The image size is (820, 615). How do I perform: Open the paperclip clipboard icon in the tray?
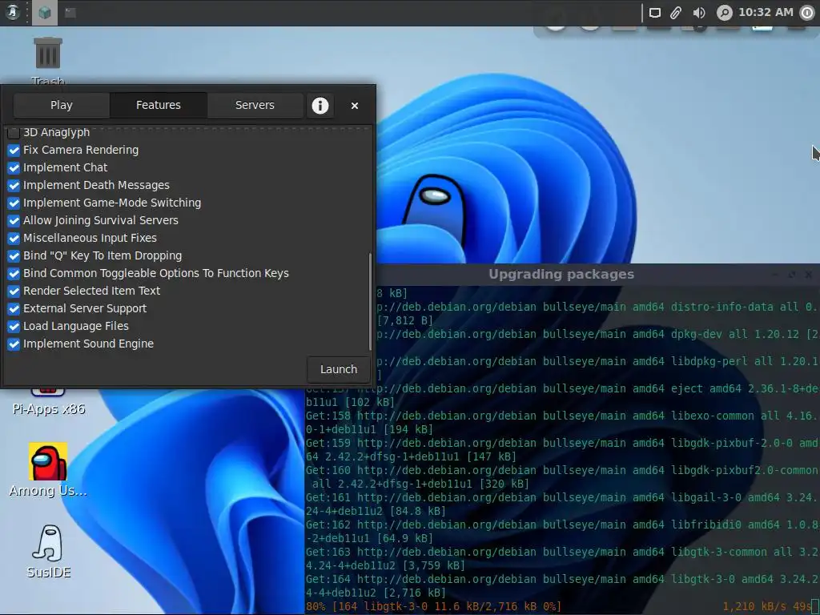pos(676,13)
